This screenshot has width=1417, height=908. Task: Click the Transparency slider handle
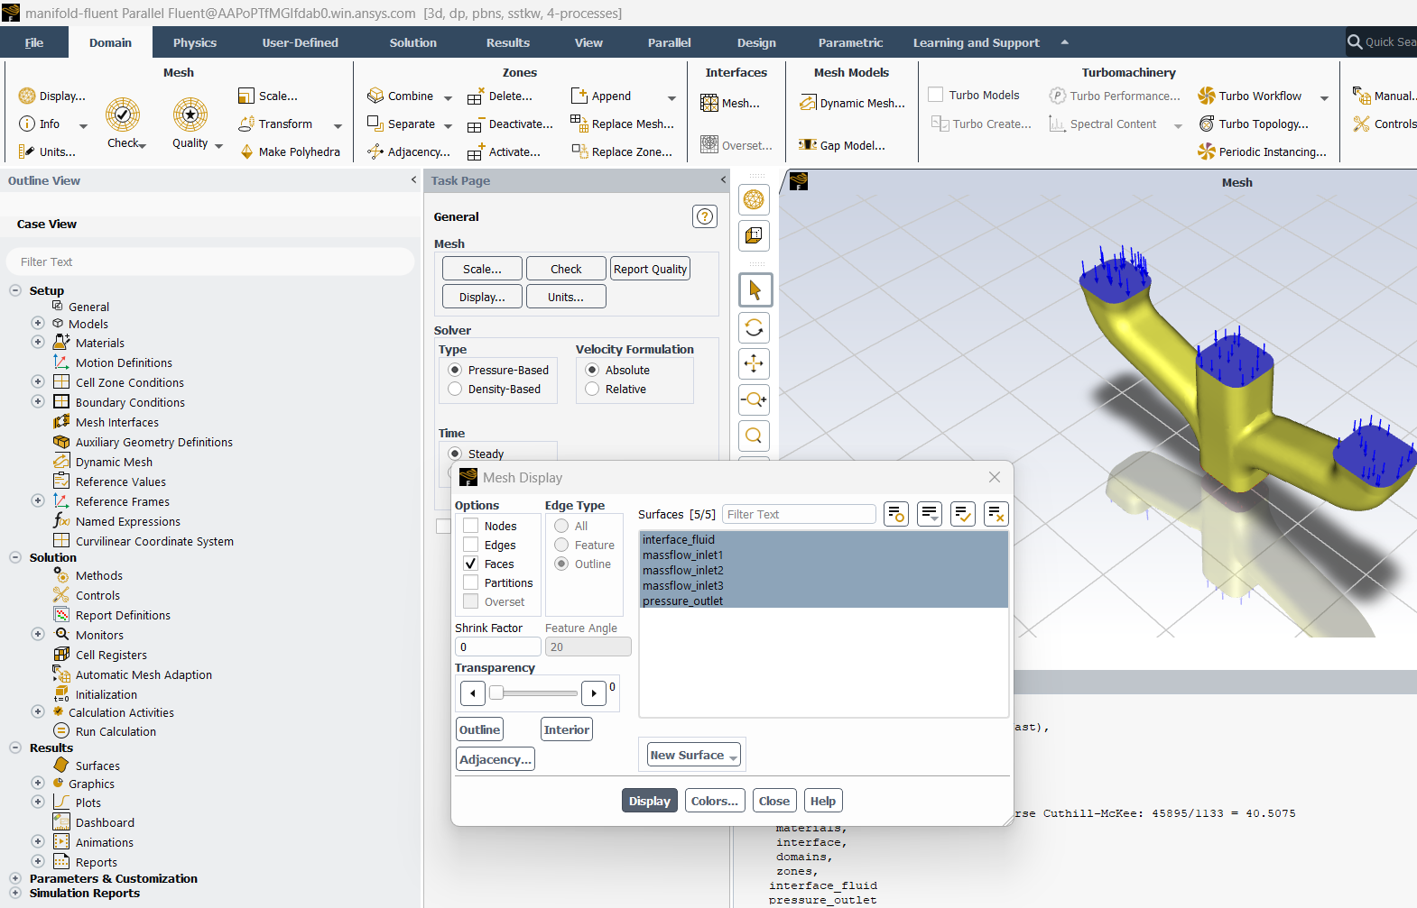(x=496, y=693)
